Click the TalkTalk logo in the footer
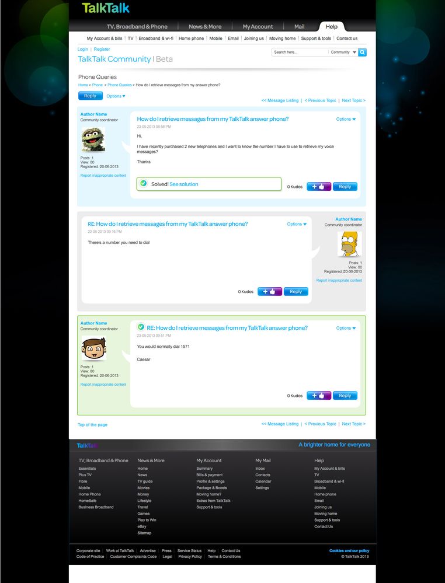The image size is (445, 583). [x=87, y=445]
